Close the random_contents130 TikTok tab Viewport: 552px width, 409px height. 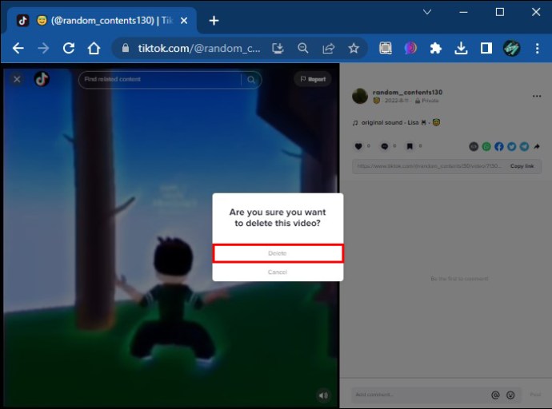click(x=184, y=21)
